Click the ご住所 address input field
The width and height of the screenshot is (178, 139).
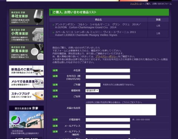[x=121, y=97]
